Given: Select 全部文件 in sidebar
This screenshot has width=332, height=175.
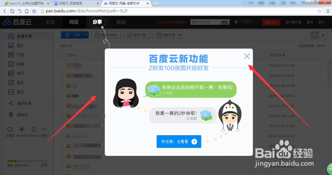Looking at the screenshot, I should (27, 36).
